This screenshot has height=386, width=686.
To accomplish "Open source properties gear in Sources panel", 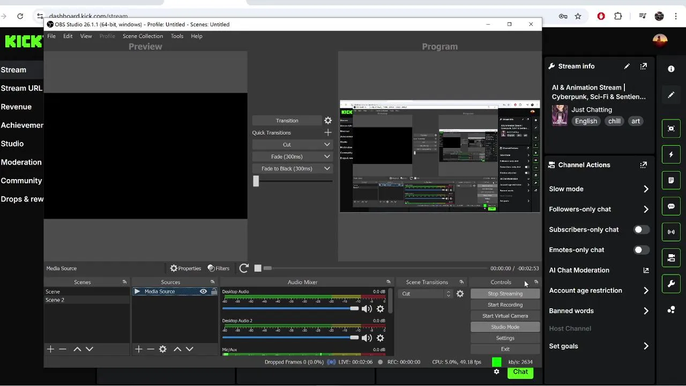I will pos(163,349).
